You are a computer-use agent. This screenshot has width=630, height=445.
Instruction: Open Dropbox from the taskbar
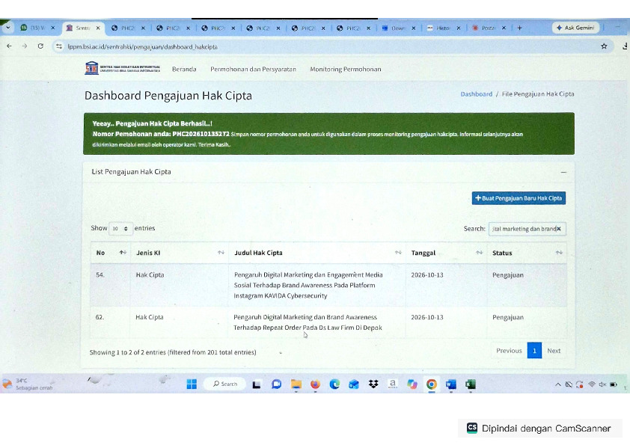[373, 384]
